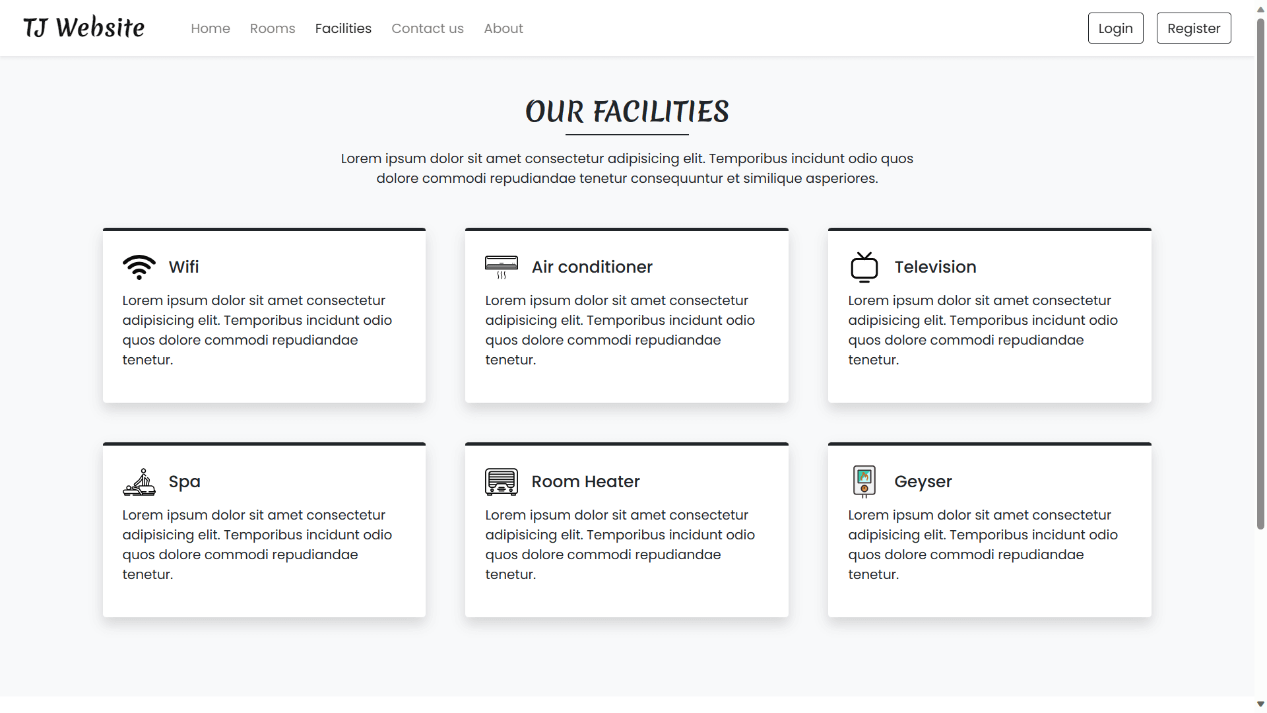Click the scrollbar down arrow
1267x713 pixels.
1260,704
